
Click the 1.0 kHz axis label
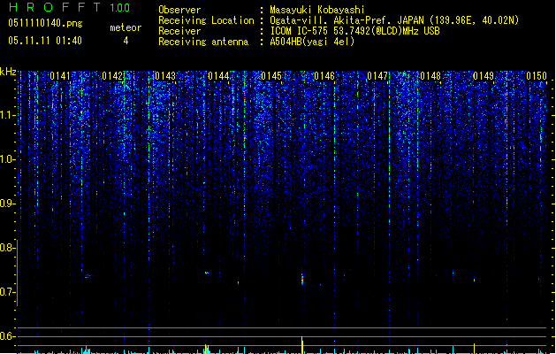(7, 159)
